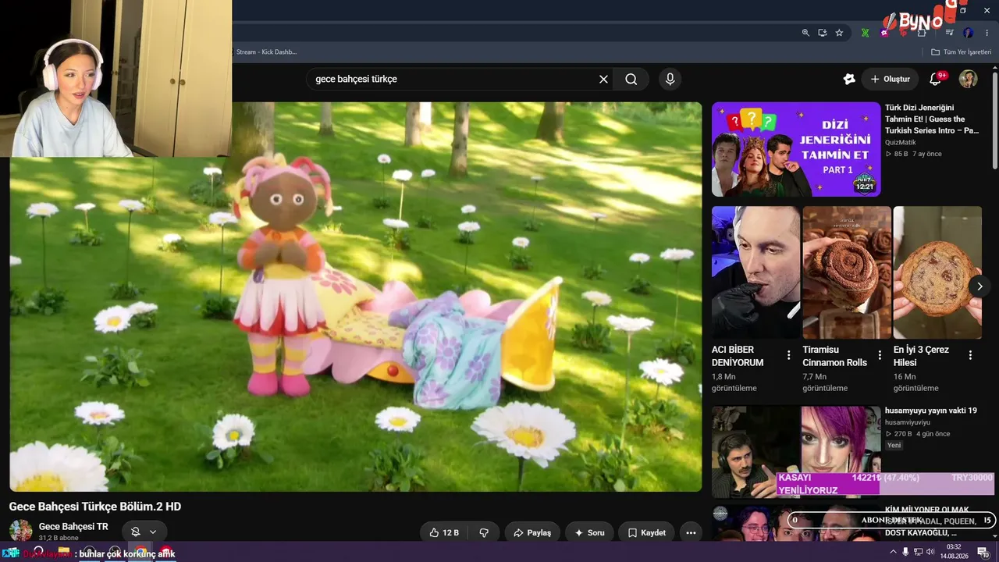Save the video with Kaydet
Viewport: 999px width, 562px height.
646,532
